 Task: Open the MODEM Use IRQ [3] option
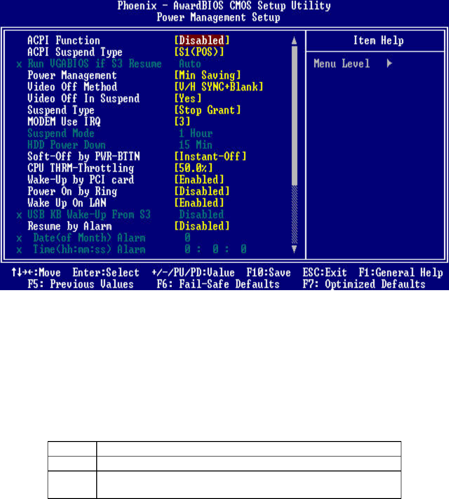[x=182, y=121]
